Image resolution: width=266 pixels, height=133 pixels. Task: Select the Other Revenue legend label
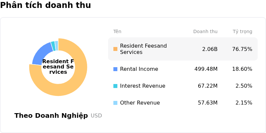[140, 103]
